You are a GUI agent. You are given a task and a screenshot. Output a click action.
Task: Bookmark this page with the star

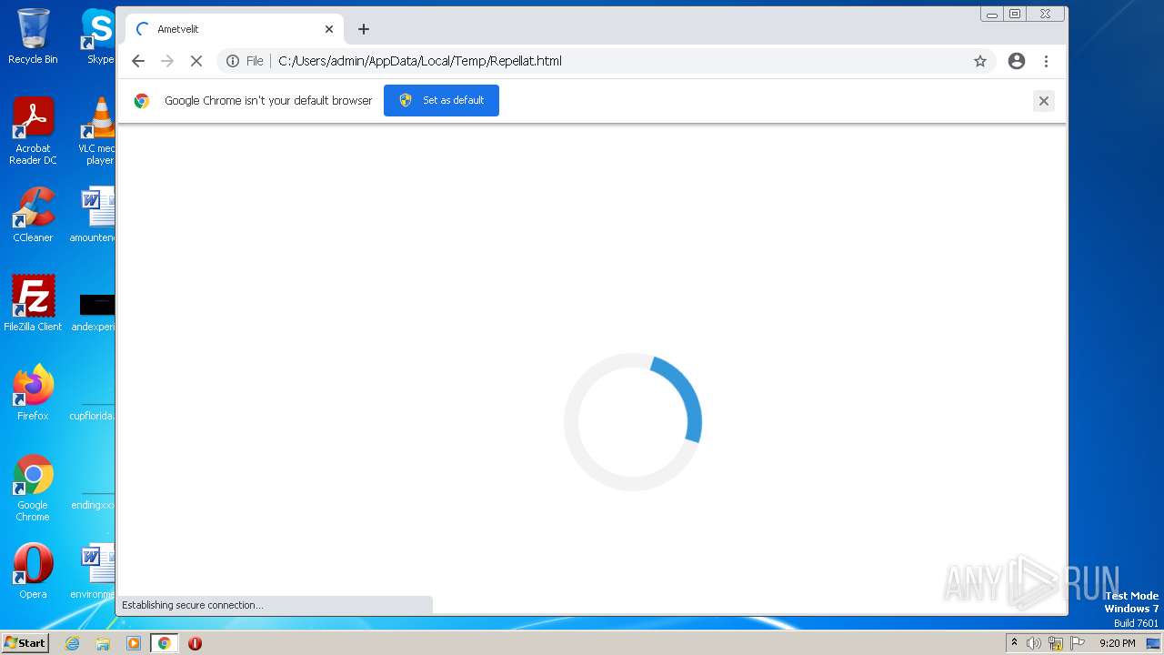click(x=980, y=61)
